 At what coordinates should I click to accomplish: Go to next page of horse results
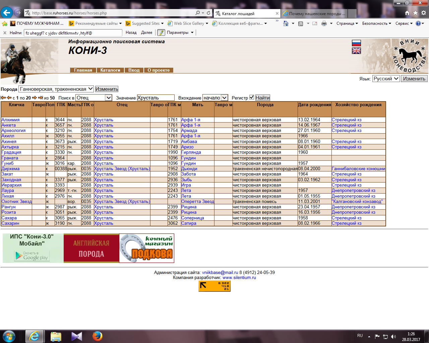[34, 98]
